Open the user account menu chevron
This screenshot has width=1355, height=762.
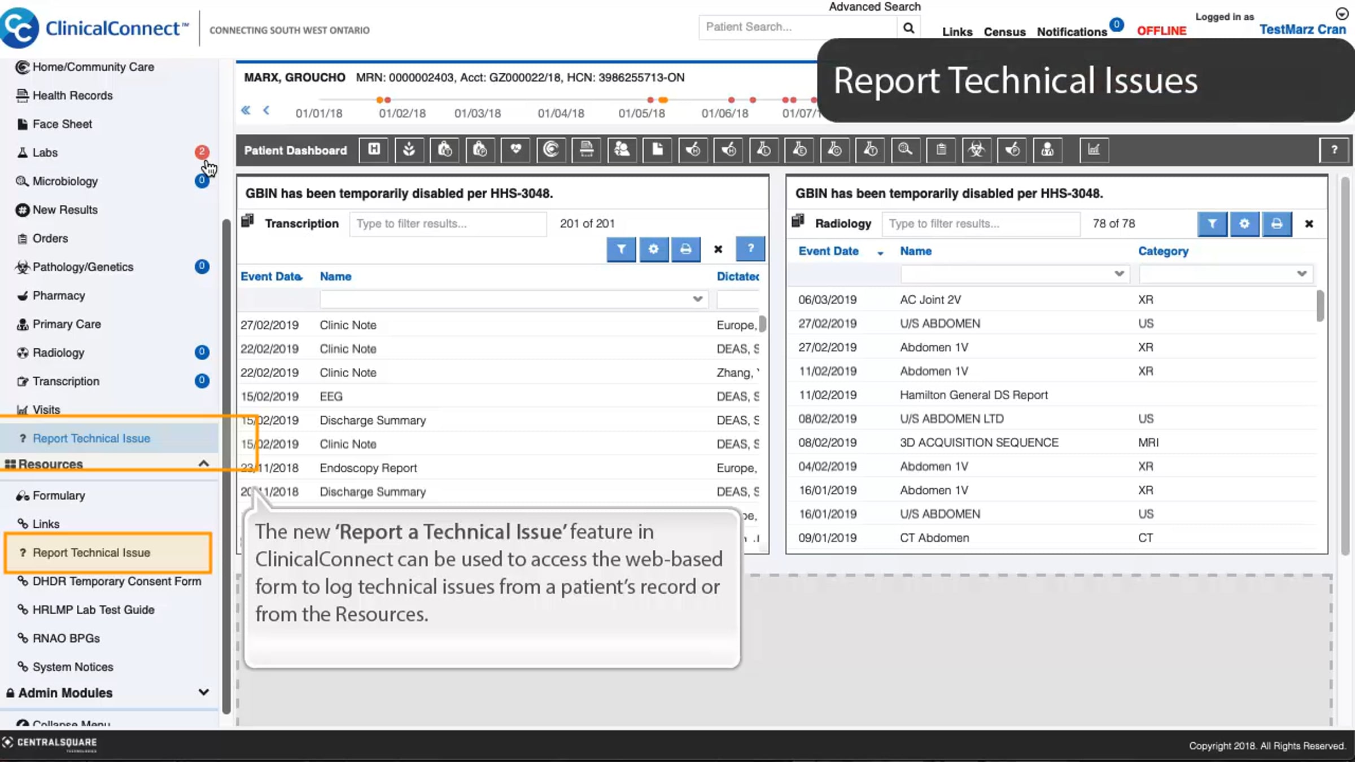[1342, 14]
